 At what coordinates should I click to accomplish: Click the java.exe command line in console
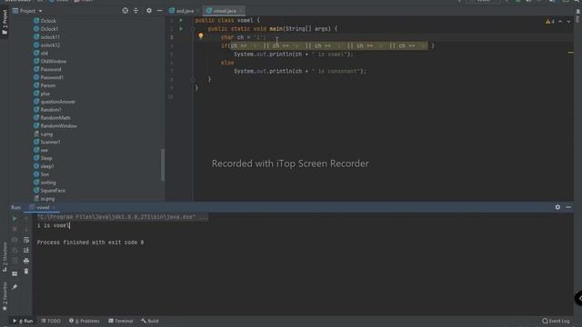123,217
